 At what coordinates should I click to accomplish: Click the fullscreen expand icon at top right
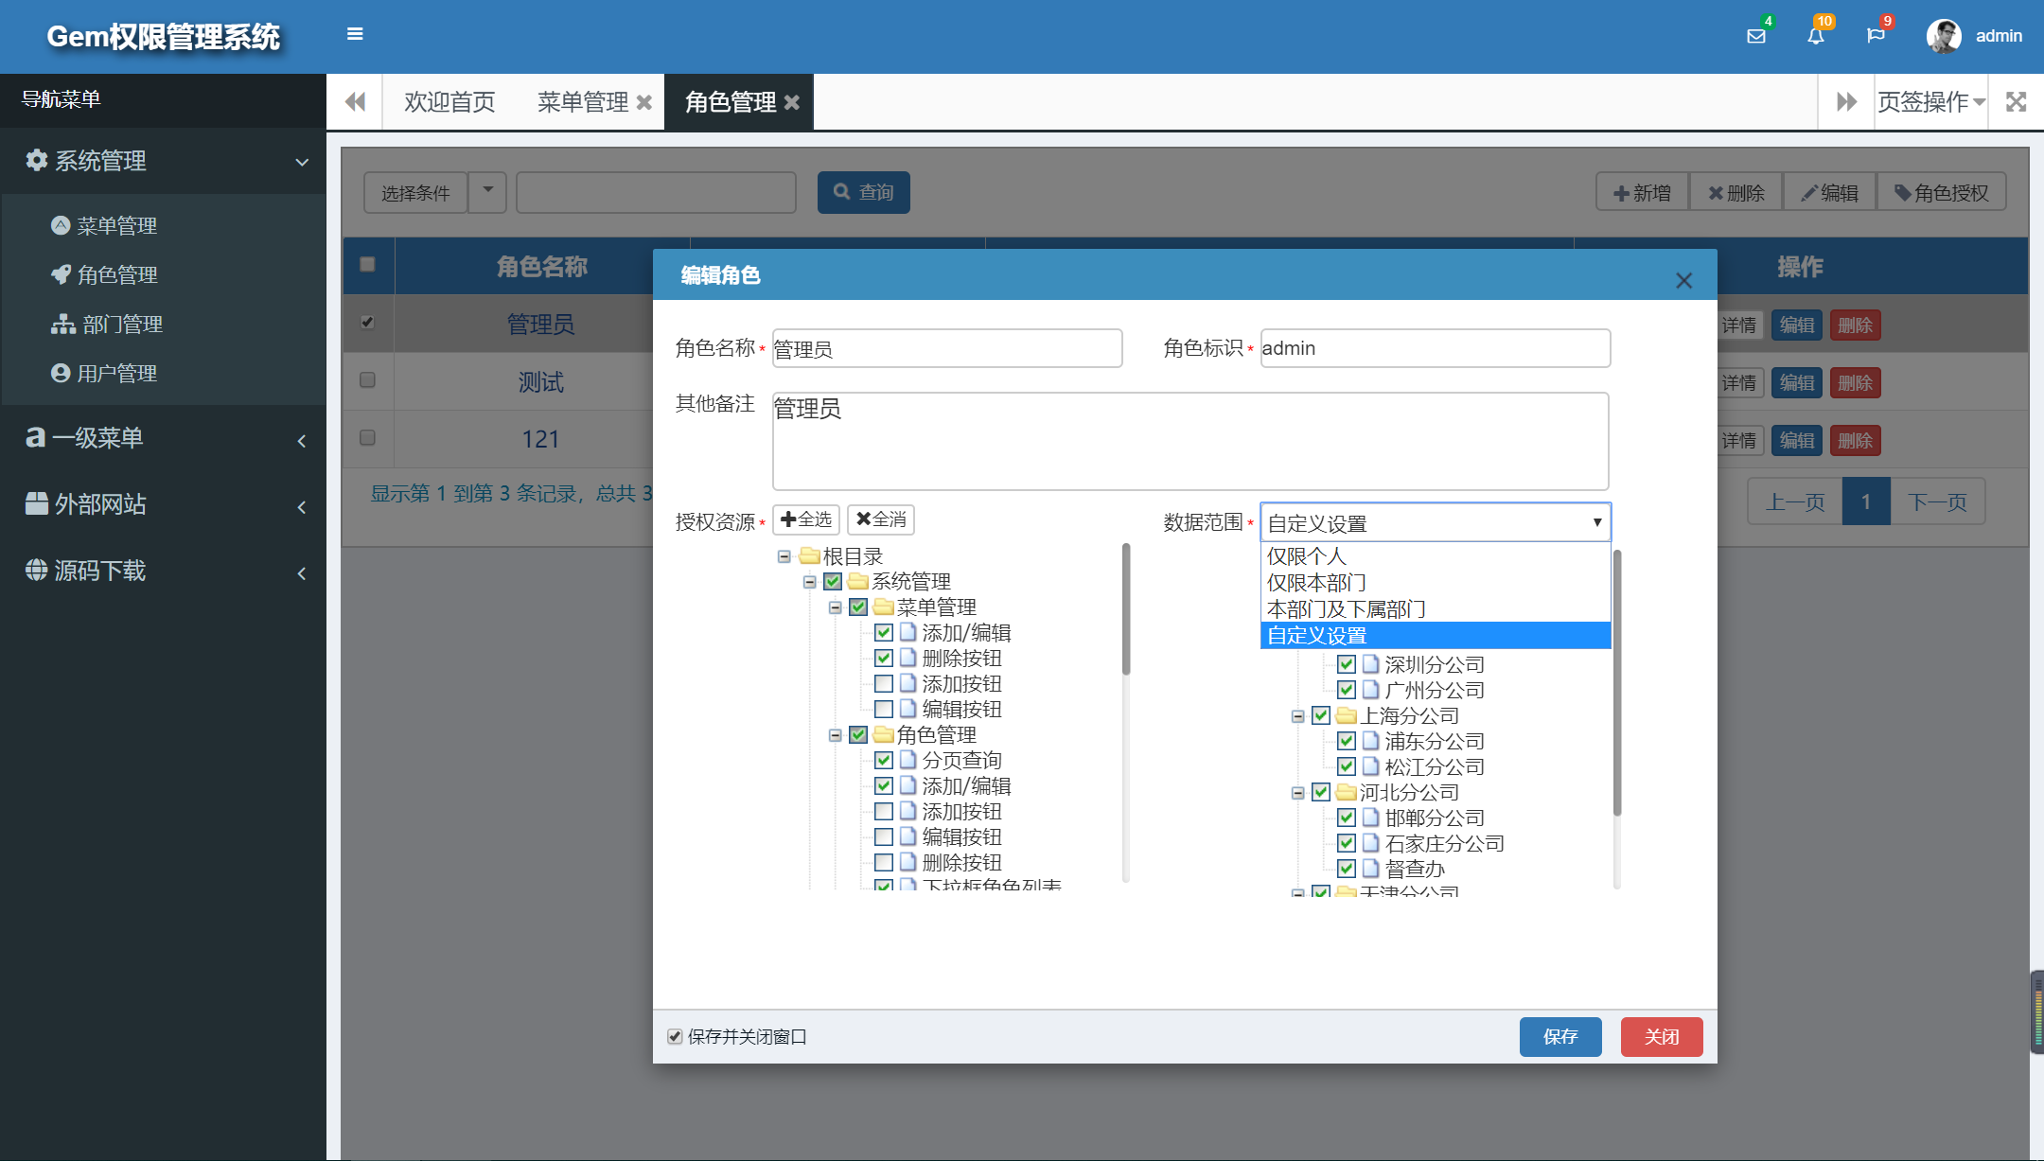[x=2017, y=101]
